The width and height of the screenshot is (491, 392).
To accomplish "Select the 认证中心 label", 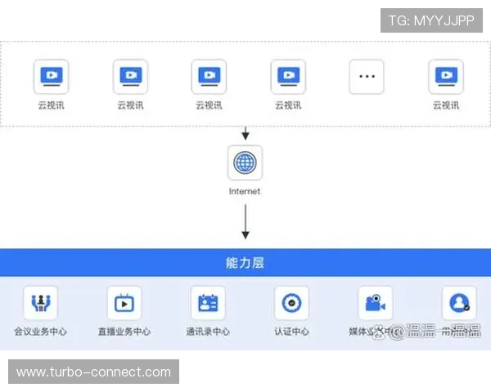I will point(291,332).
